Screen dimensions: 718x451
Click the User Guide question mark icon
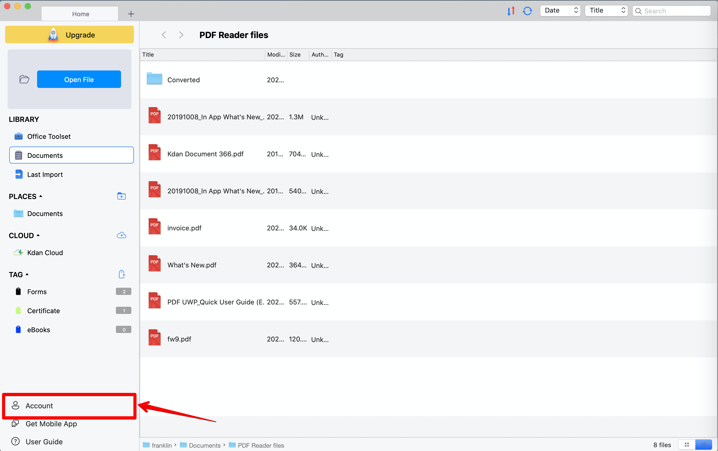click(x=15, y=441)
